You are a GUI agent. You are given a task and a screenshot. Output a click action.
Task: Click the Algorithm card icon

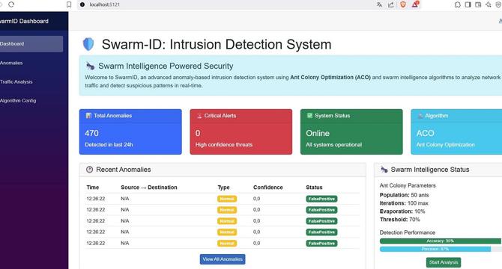pos(420,116)
